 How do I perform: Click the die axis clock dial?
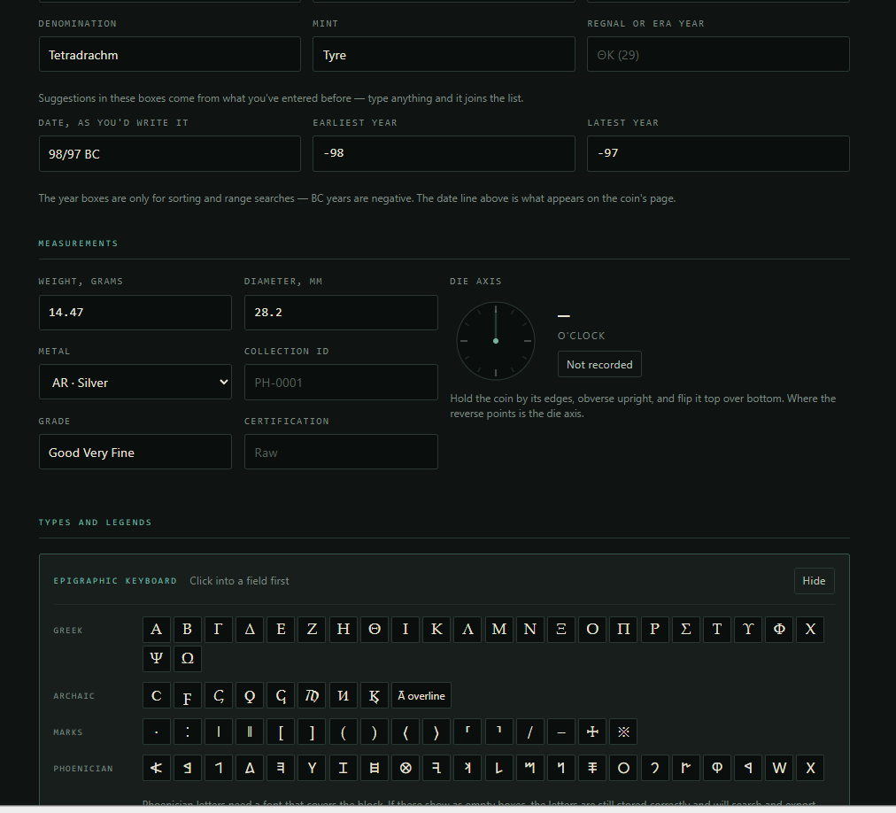point(496,341)
